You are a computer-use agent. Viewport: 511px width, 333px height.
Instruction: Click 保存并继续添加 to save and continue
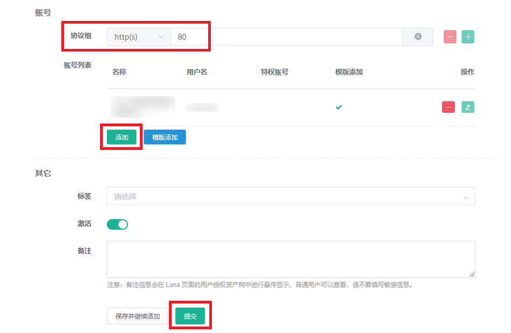[136, 316]
